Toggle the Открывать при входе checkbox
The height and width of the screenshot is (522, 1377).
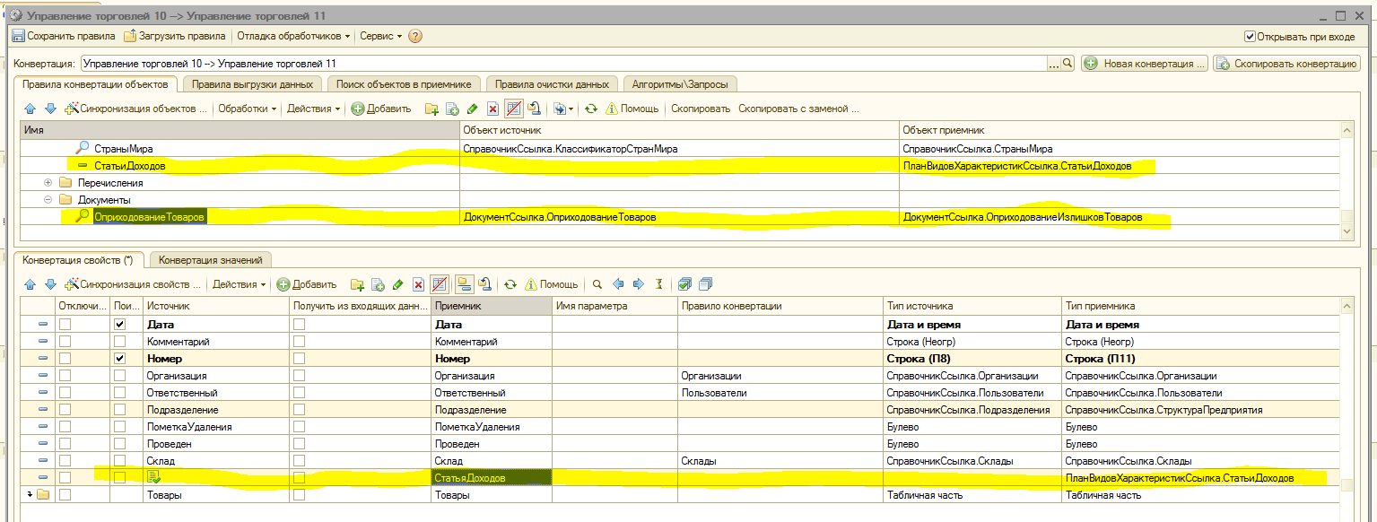pyautogui.click(x=1250, y=37)
